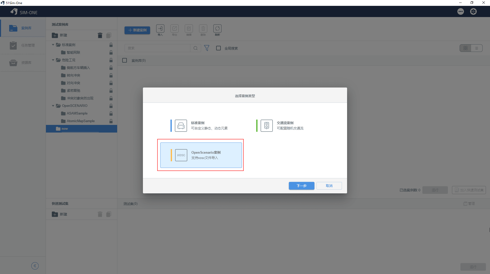Click copy icon in 快速测试集 panel

[109, 214]
